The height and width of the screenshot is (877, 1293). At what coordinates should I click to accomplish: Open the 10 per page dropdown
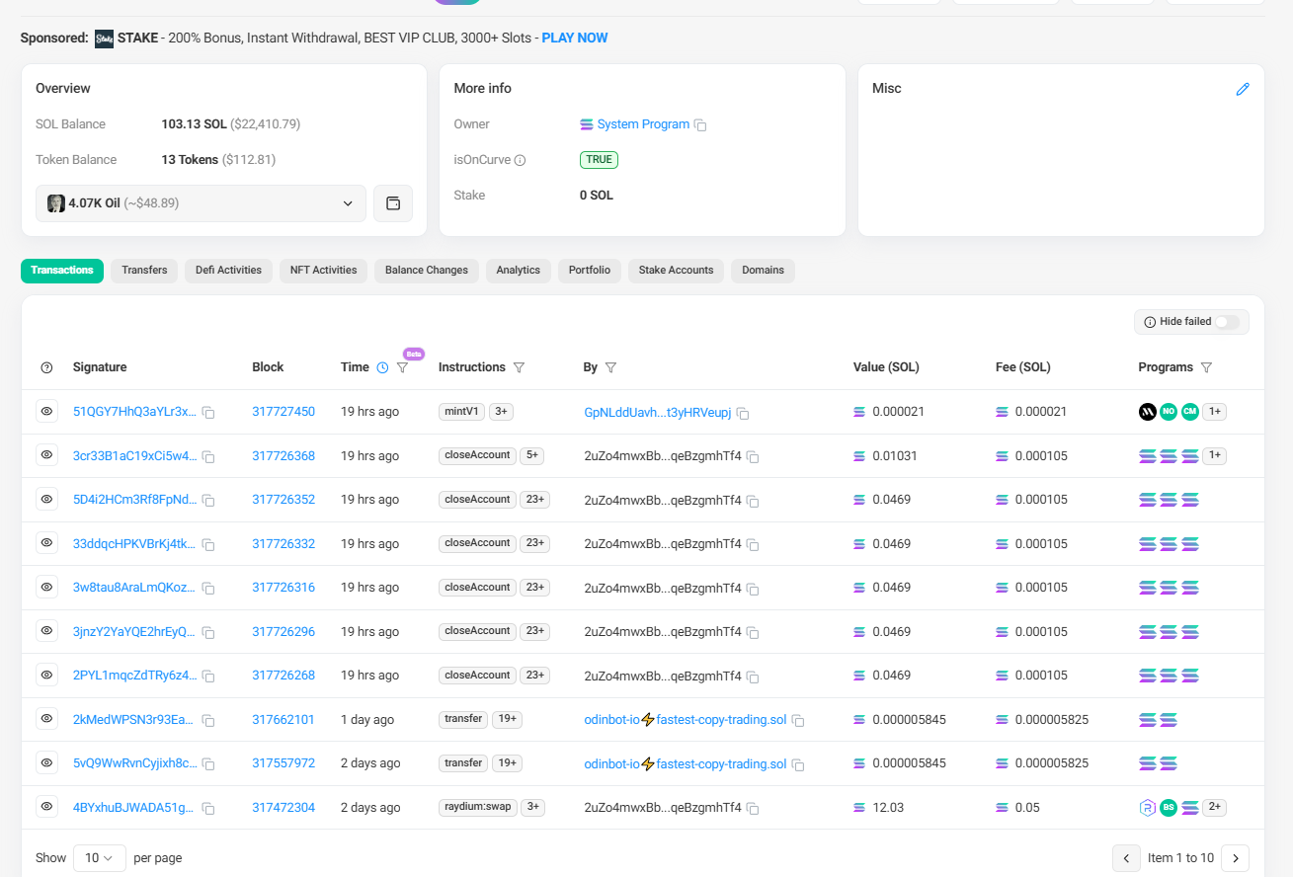(x=99, y=858)
